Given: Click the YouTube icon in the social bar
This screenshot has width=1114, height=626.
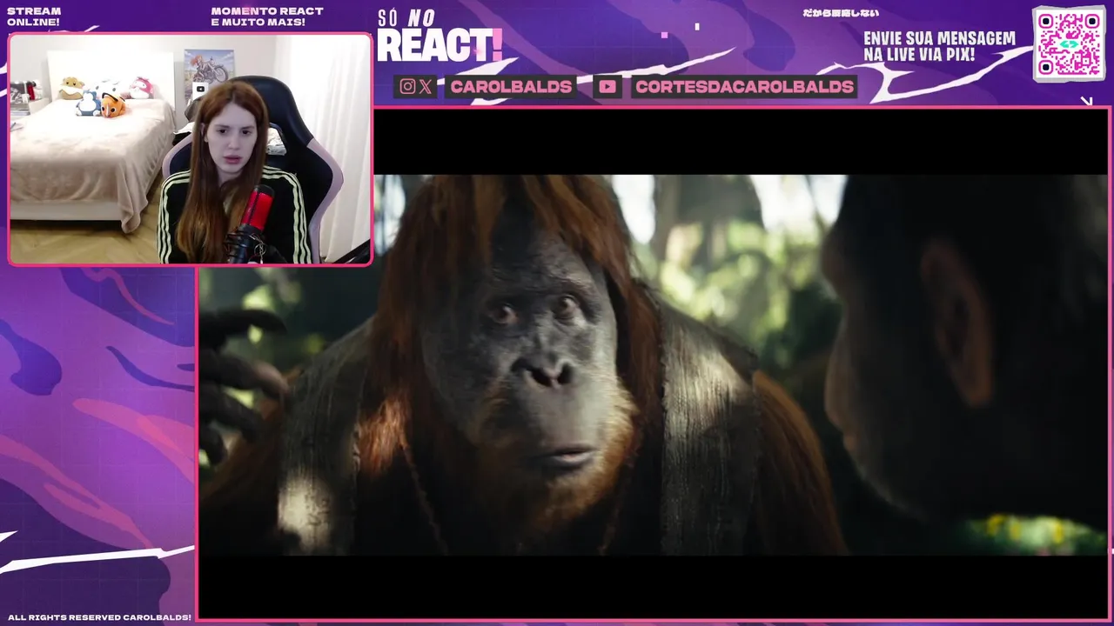Looking at the screenshot, I should tap(607, 86).
